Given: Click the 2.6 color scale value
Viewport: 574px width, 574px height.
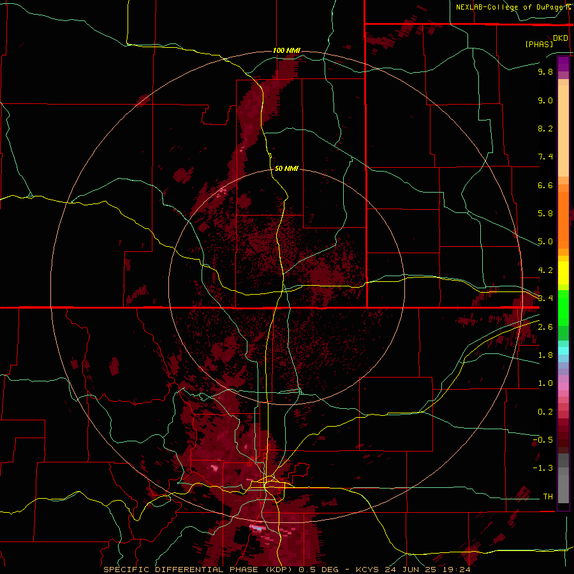Looking at the screenshot, I should click(545, 327).
